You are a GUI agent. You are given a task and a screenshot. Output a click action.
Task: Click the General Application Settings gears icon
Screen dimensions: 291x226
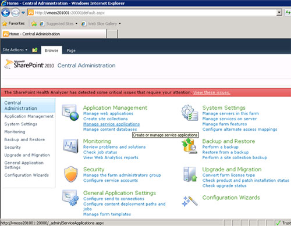pos(70,198)
